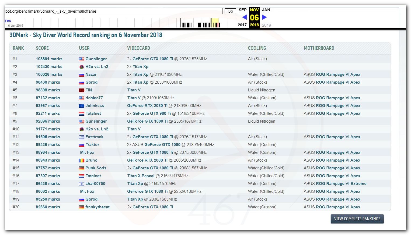411x235 pixels.
Task: Click the EU flag next to Johnksss
Action: 81,106
